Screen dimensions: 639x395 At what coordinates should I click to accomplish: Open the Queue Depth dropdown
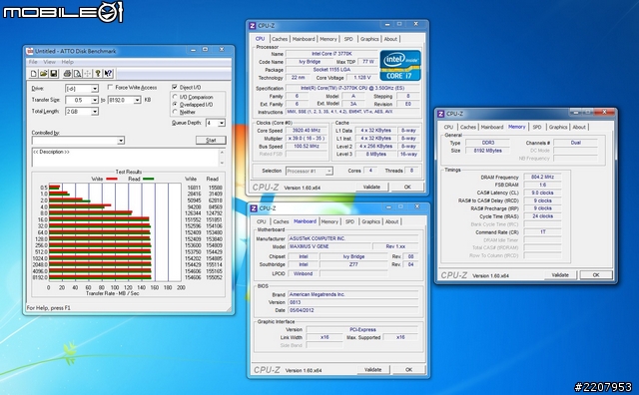(x=222, y=123)
